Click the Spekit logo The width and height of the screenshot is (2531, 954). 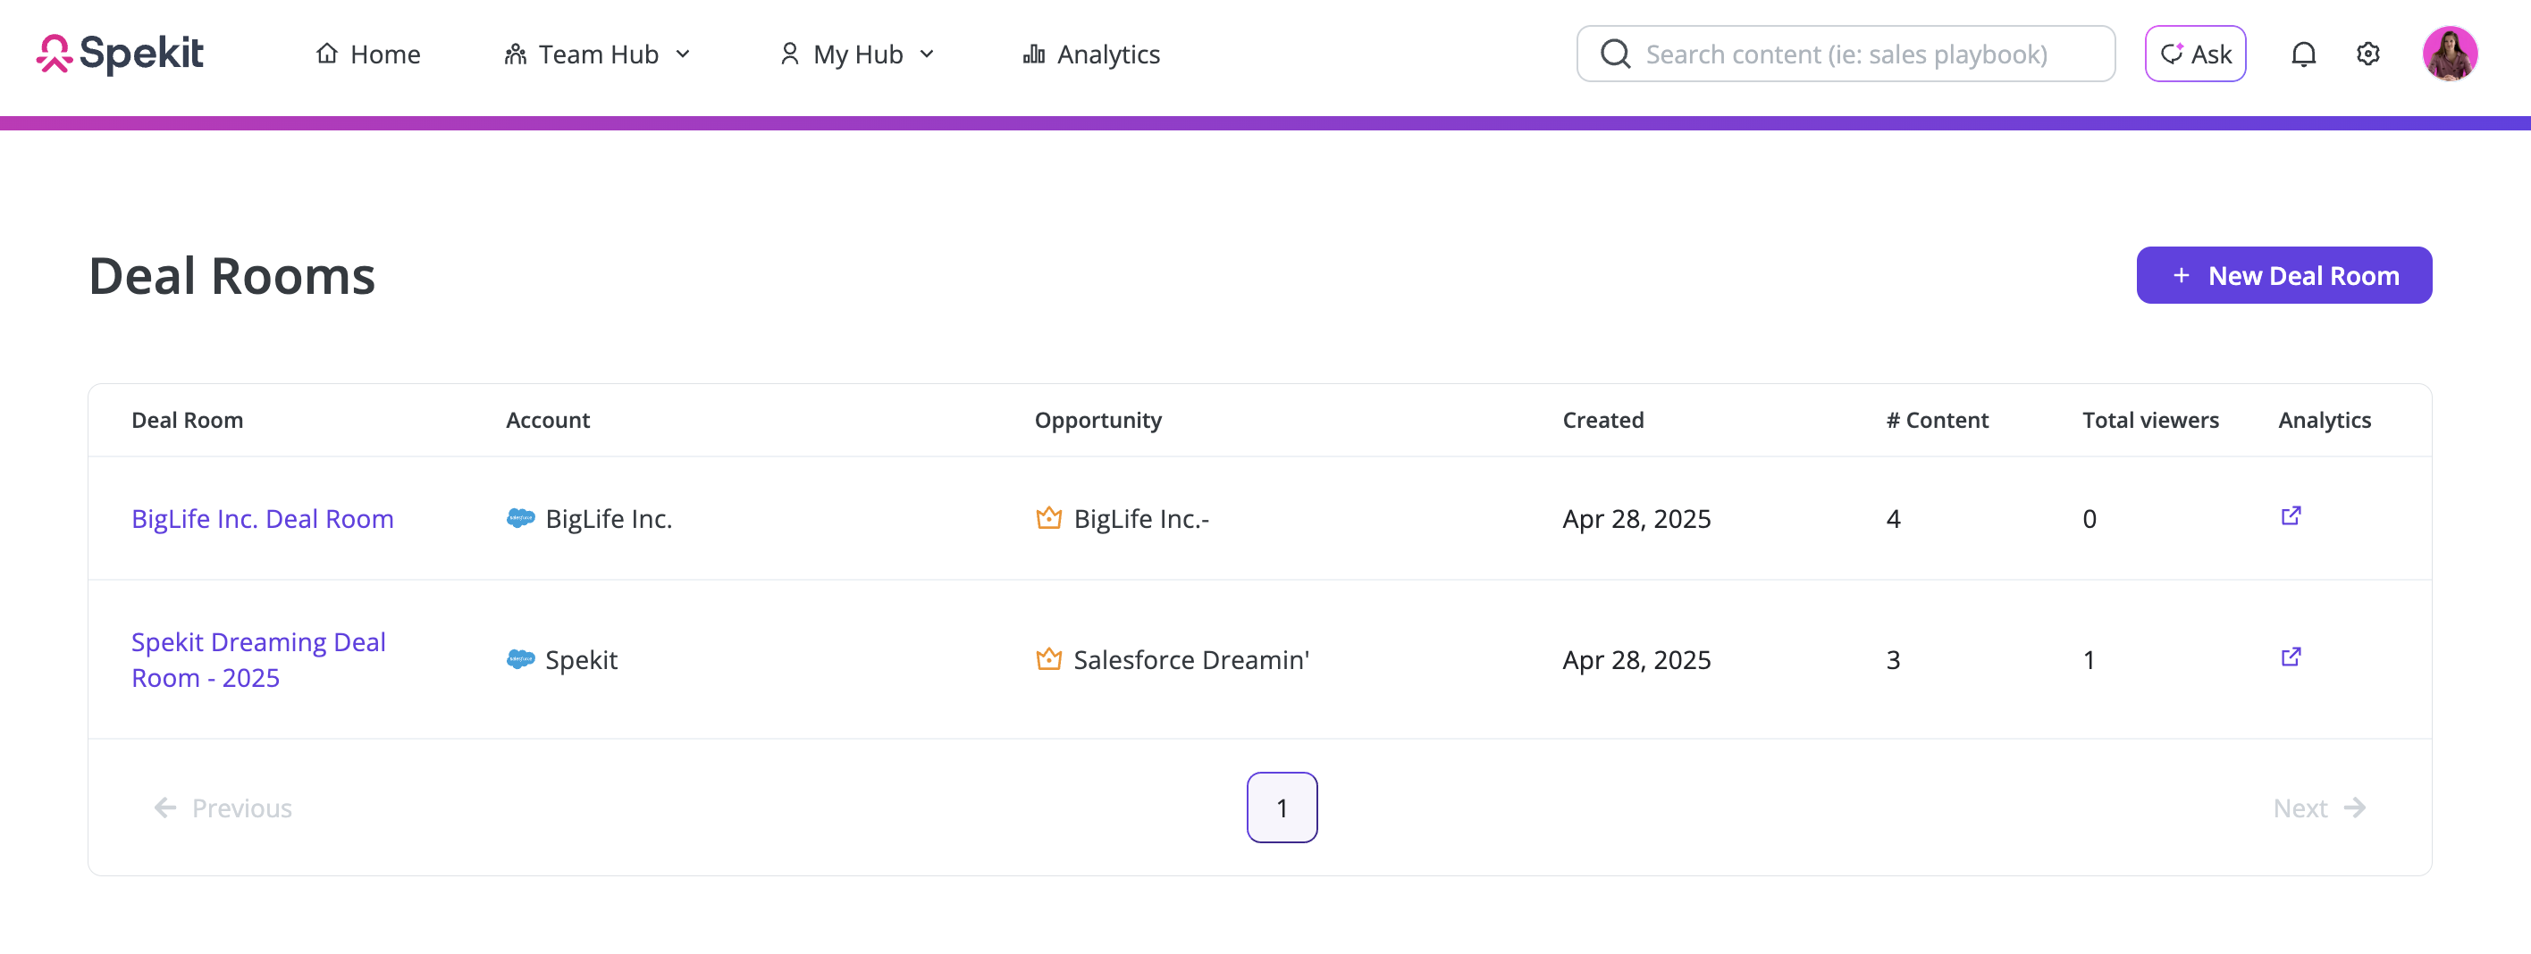(x=120, y=54)
